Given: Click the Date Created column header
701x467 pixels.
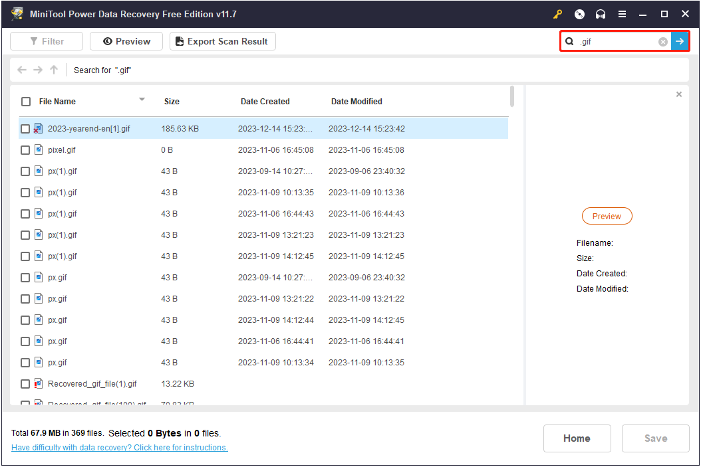Looking at the screenshot, I should click(x=265, y=102).
